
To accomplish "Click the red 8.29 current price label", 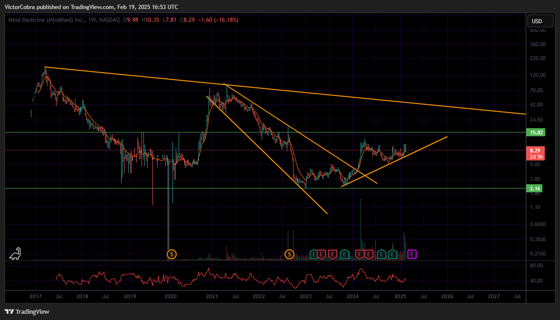I will 535,151.
